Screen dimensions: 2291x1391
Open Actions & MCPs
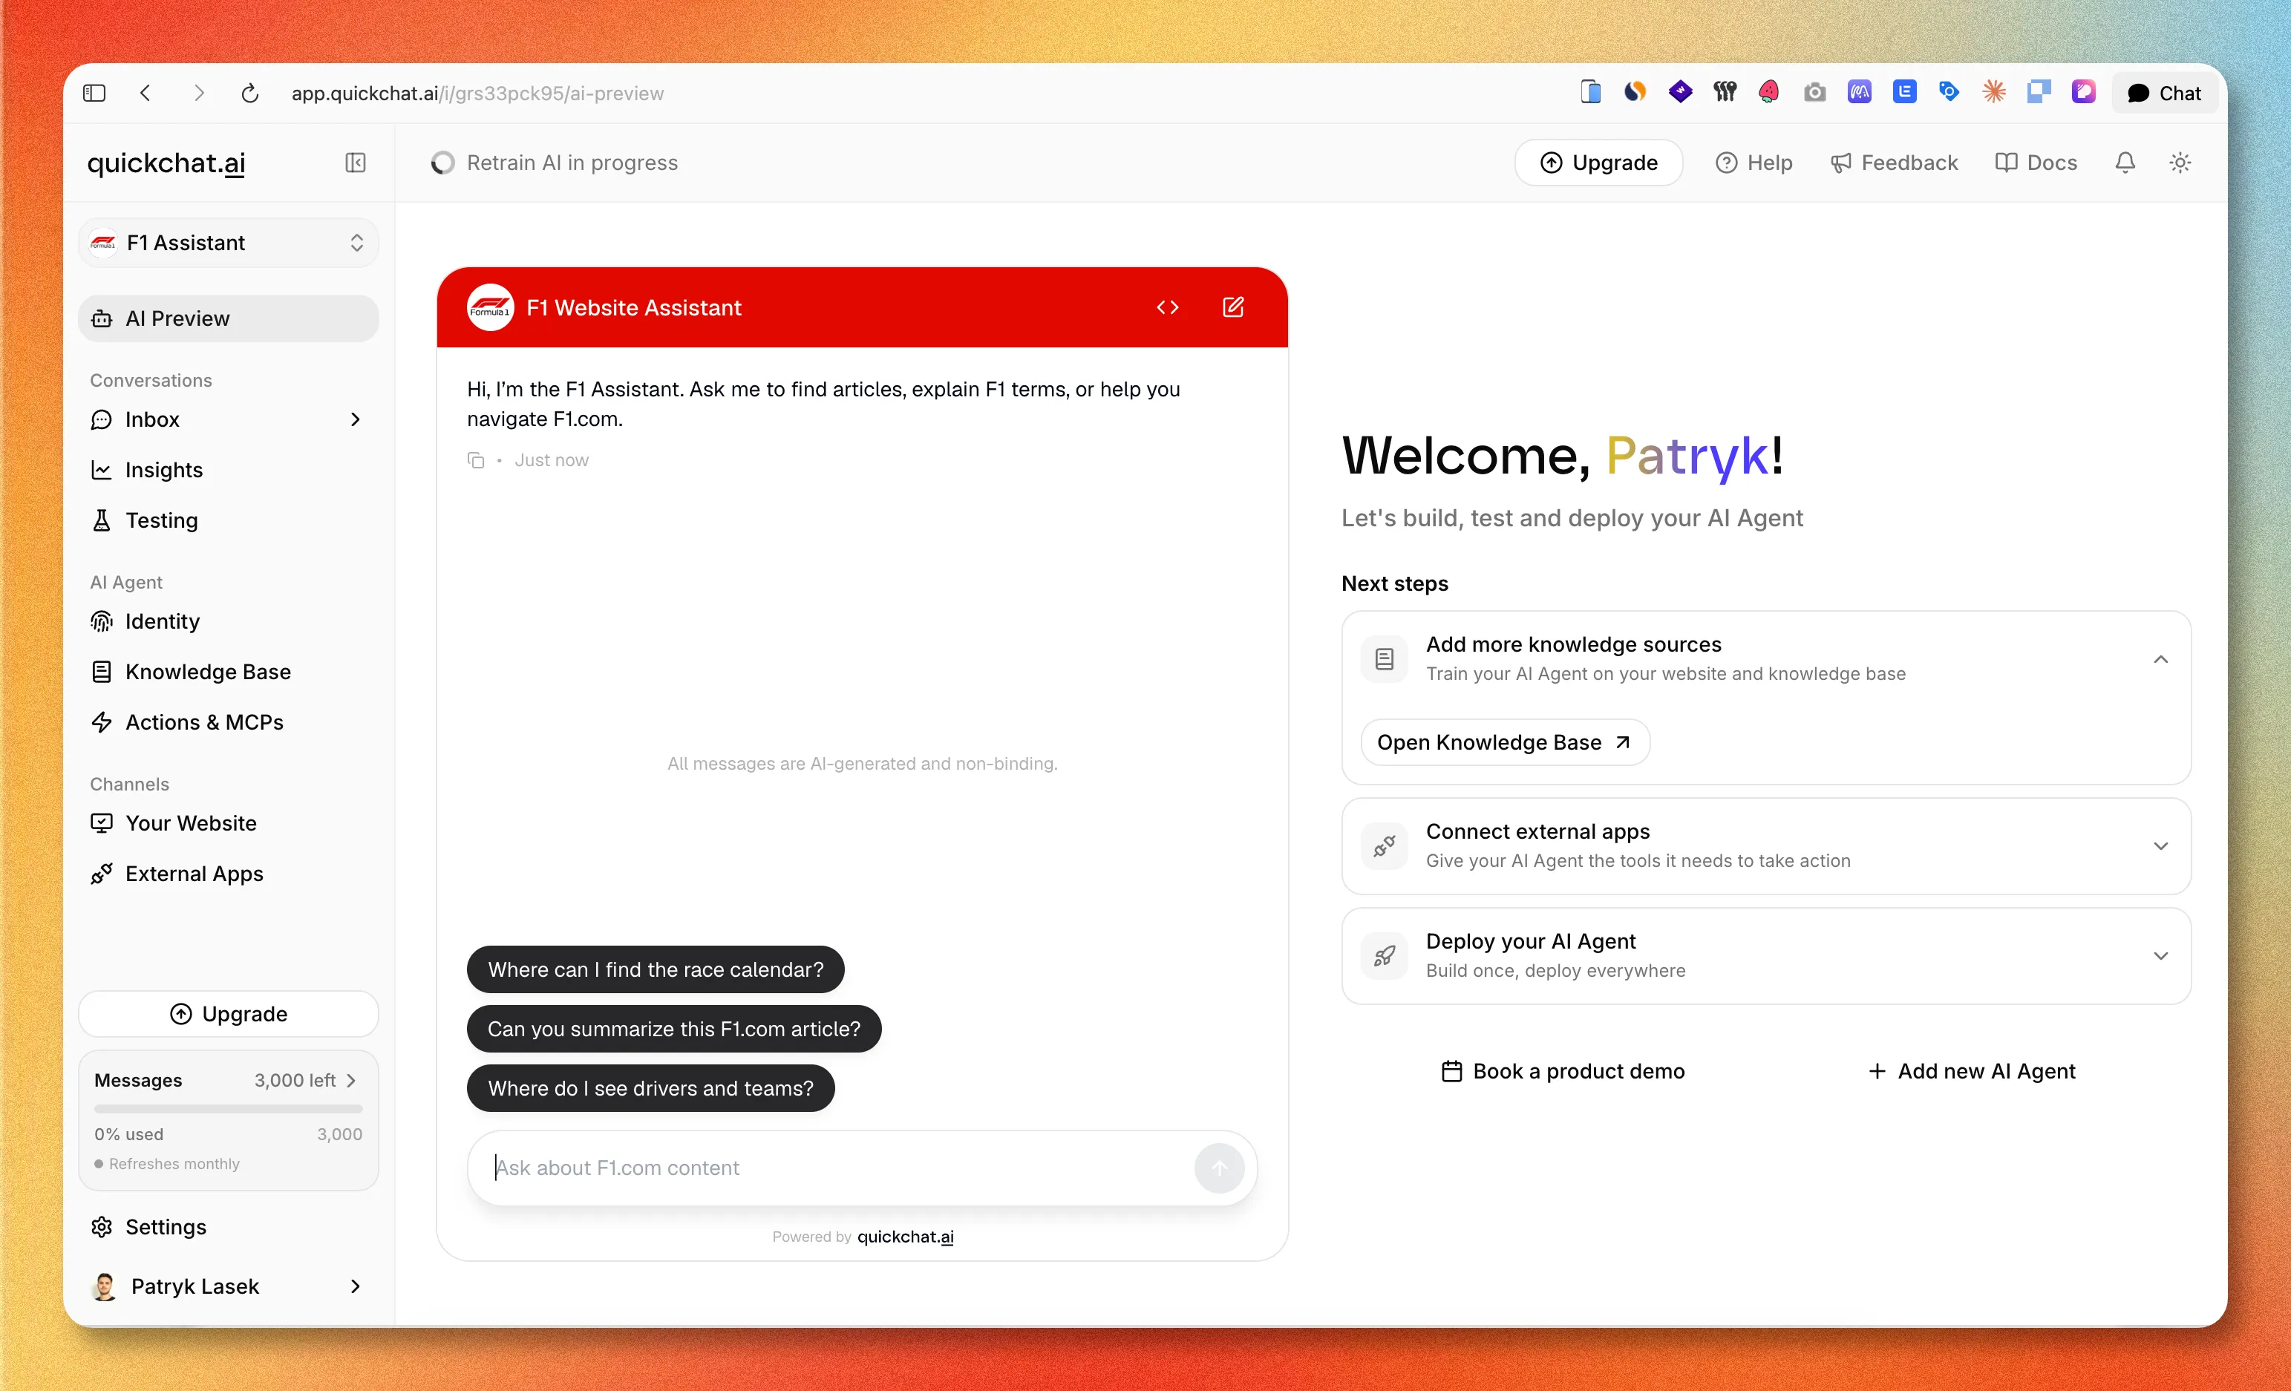coord(229,722)
